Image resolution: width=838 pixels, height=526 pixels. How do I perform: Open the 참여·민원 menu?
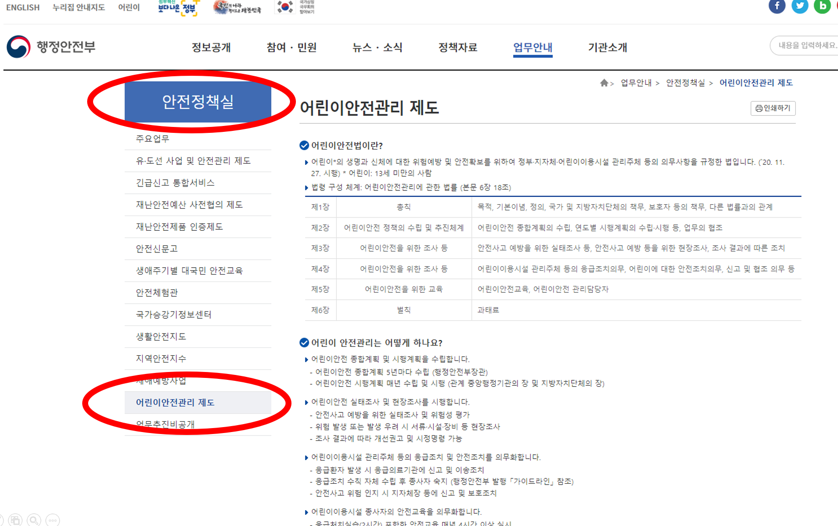(291, 47)
